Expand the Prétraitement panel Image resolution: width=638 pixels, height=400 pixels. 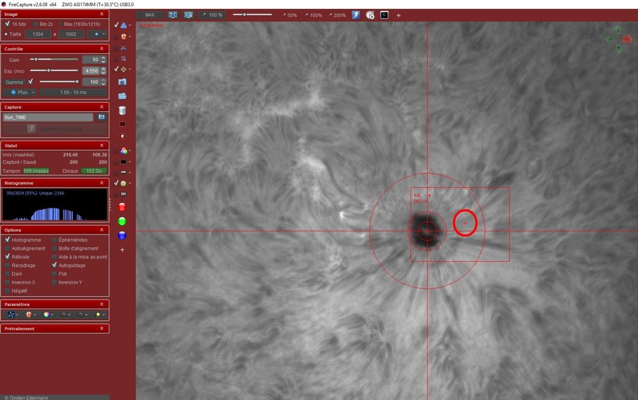[55, 328]
